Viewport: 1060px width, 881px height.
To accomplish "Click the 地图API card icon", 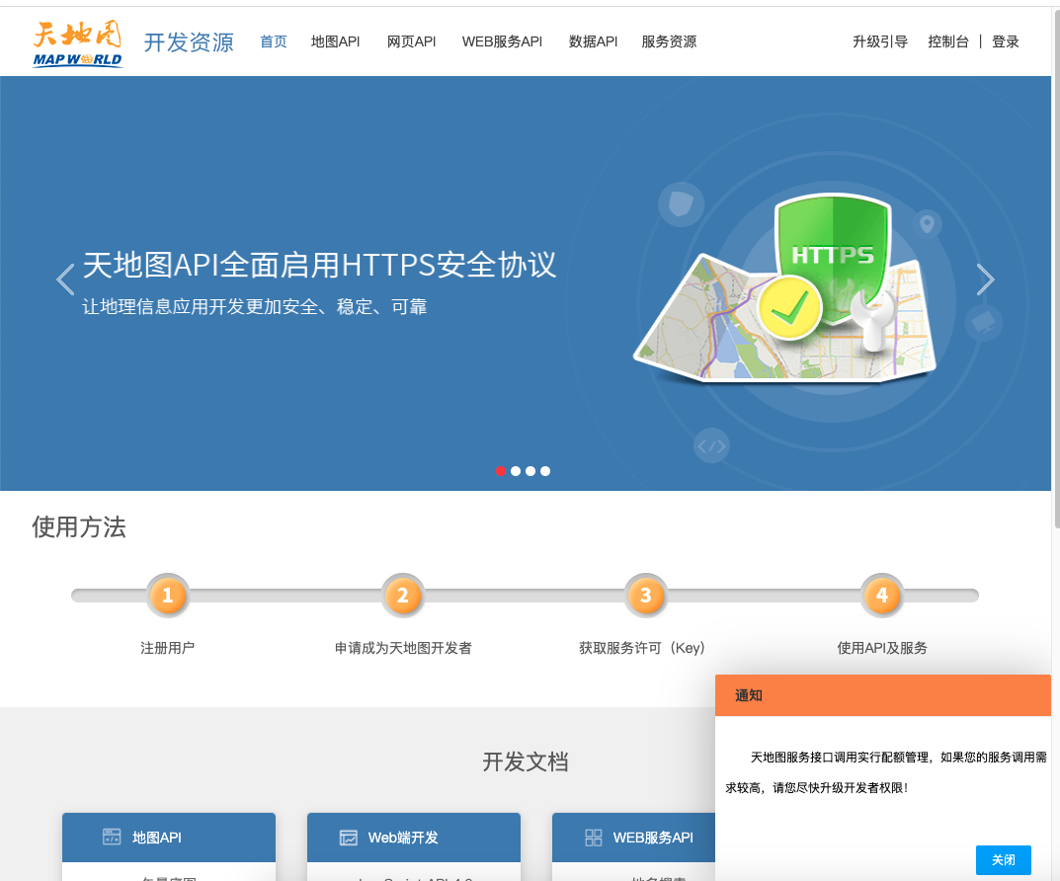I will coord(112,838).
